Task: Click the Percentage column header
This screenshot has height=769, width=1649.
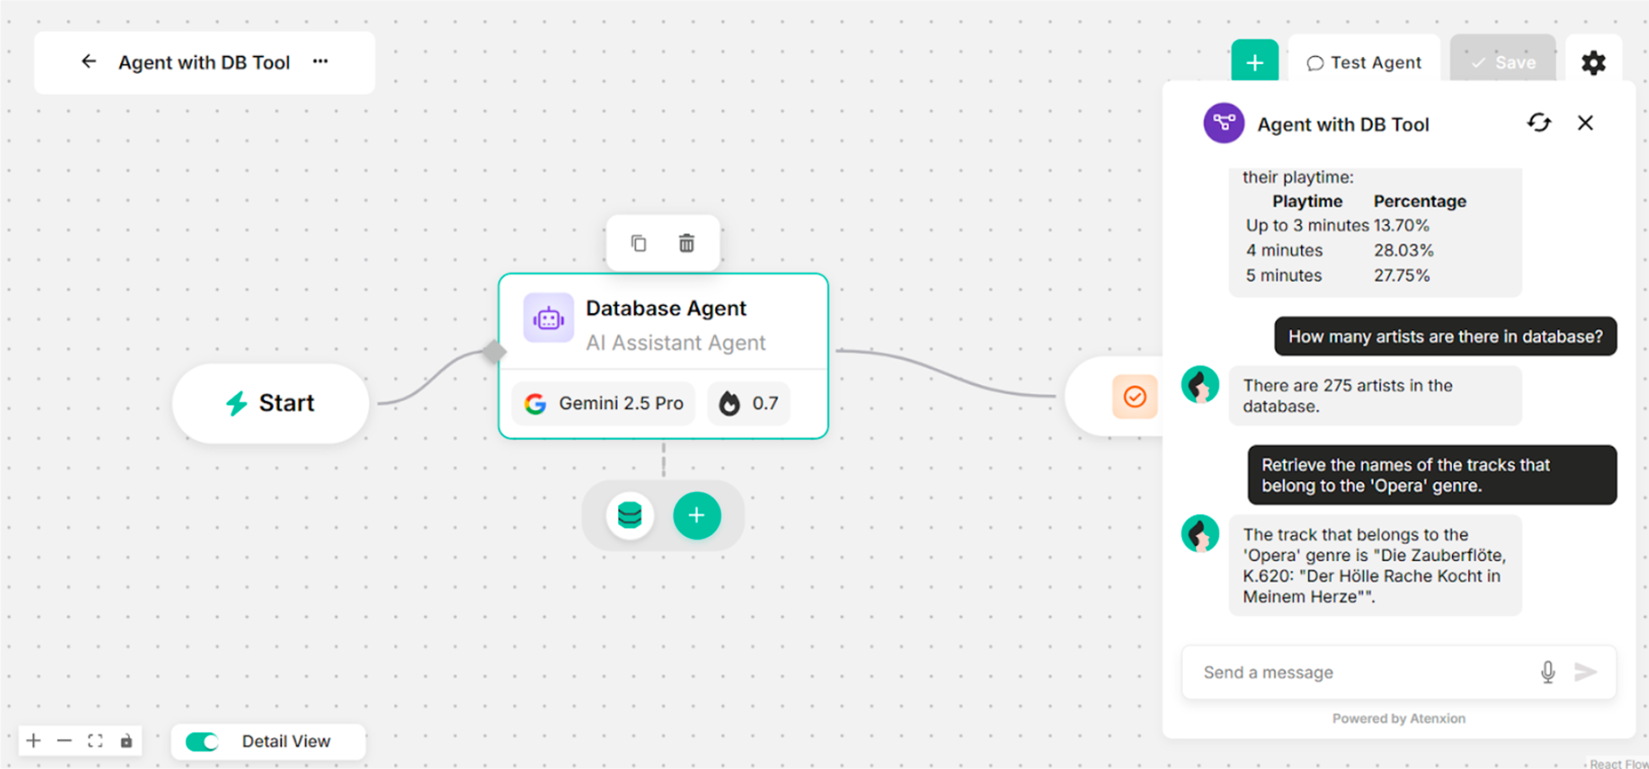Action: [1420, 201]
